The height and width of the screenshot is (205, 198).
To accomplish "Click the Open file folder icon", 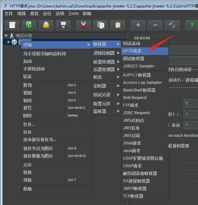I will pos(46,25).
